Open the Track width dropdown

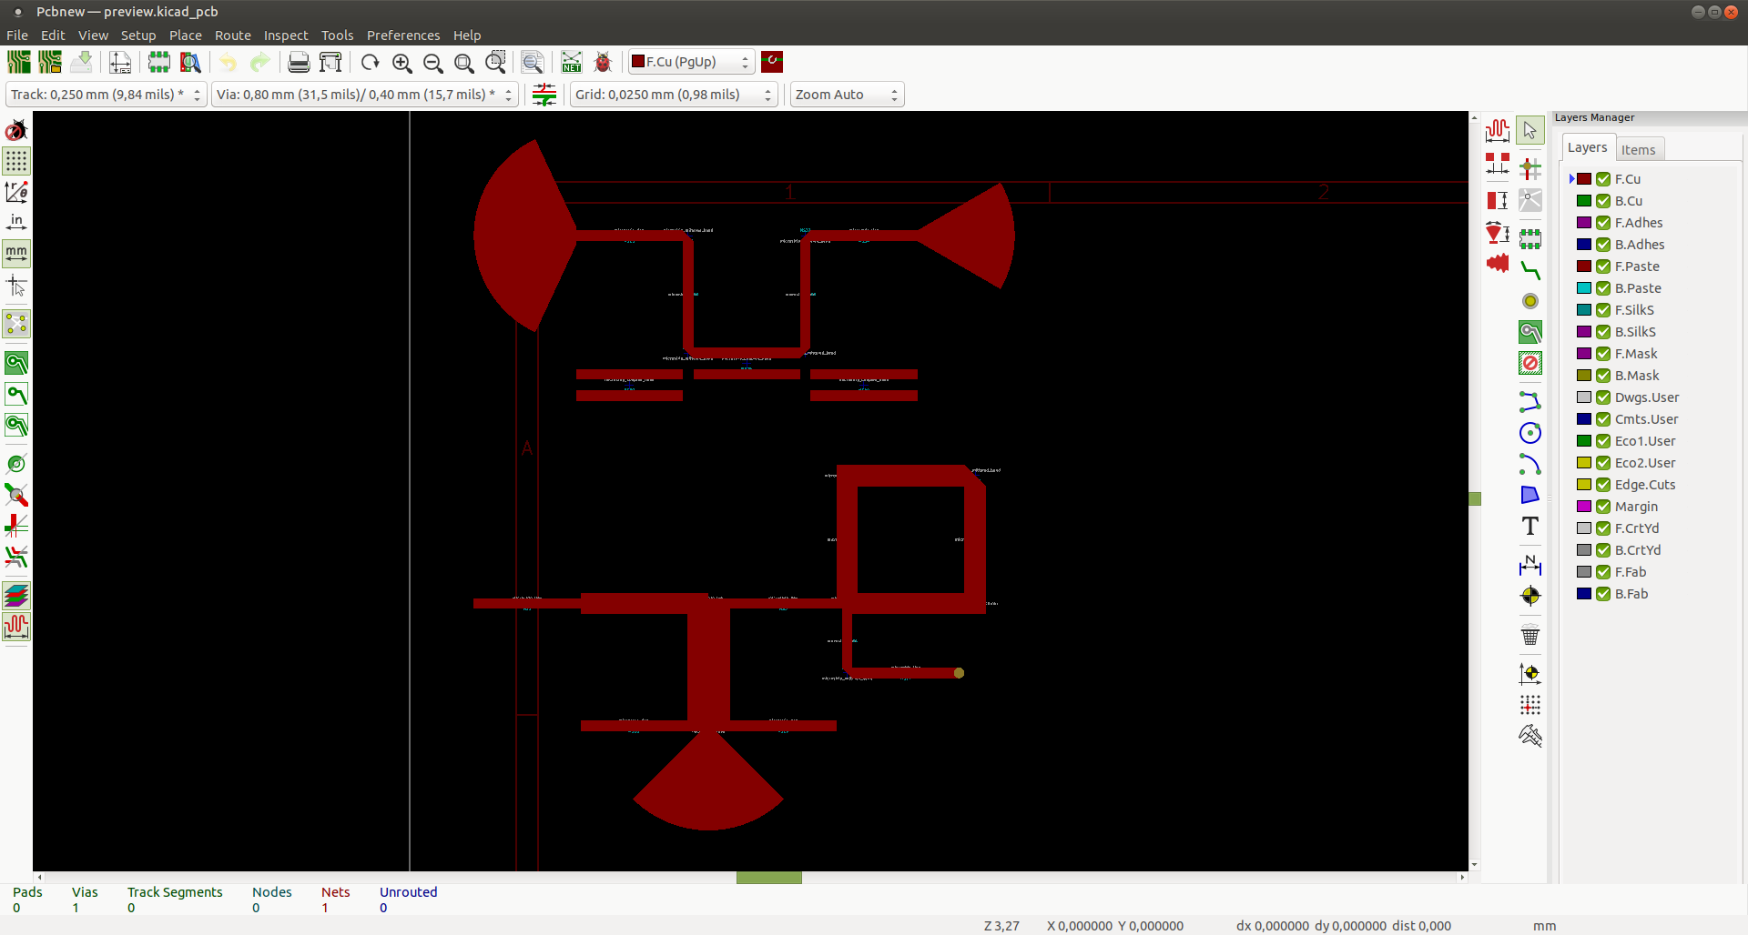click(x=106, y=95)
